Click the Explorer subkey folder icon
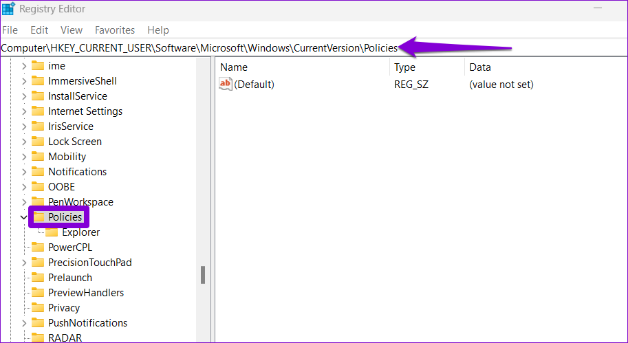This screenshot has height=343, width=628. (x=52, y=232)
